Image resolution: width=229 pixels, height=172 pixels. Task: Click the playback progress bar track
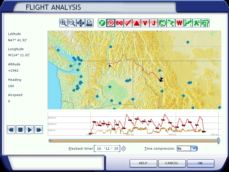133,141
